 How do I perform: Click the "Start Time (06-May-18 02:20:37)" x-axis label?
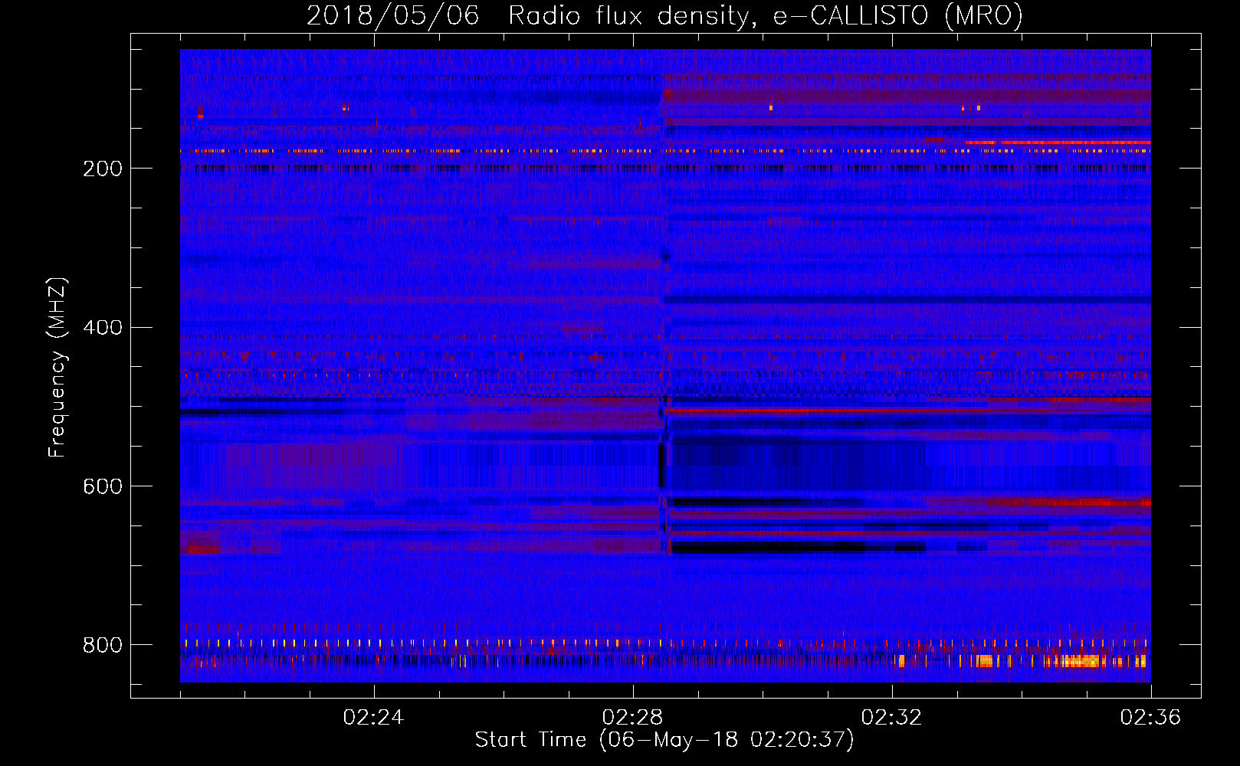(x=664, y=740)
